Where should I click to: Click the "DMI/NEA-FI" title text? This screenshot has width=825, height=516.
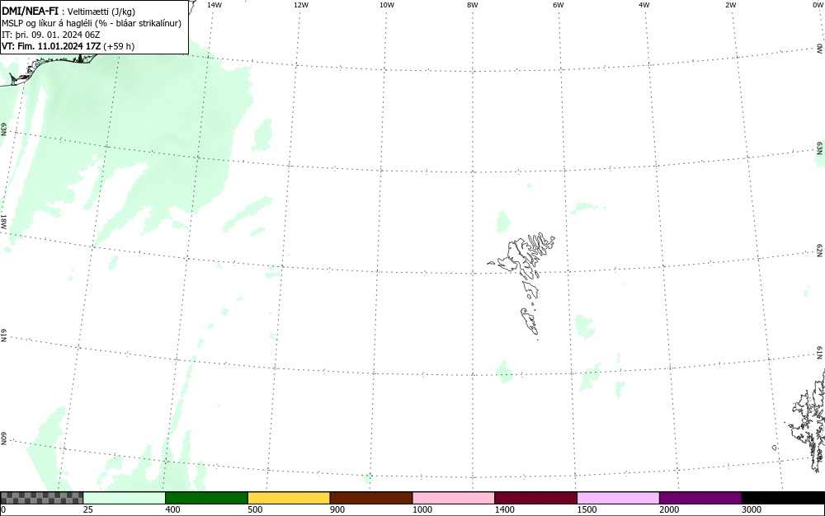click(30, 11)
